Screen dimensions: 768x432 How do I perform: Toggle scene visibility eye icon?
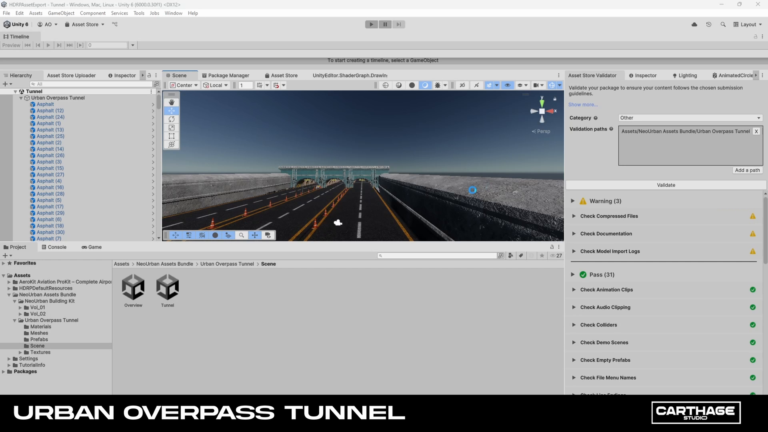(x=508, y=85)
